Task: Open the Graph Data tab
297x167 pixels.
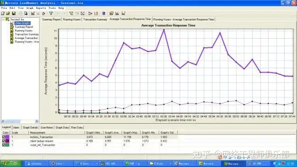Action: click(x=62, y=128)
